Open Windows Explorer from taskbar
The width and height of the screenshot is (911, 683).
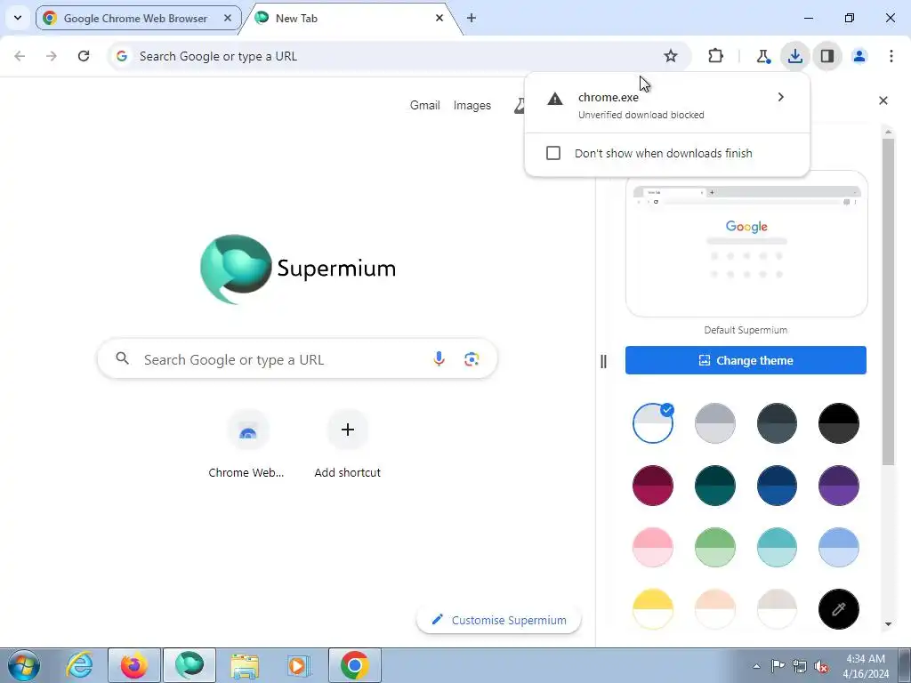coord(245,665)
